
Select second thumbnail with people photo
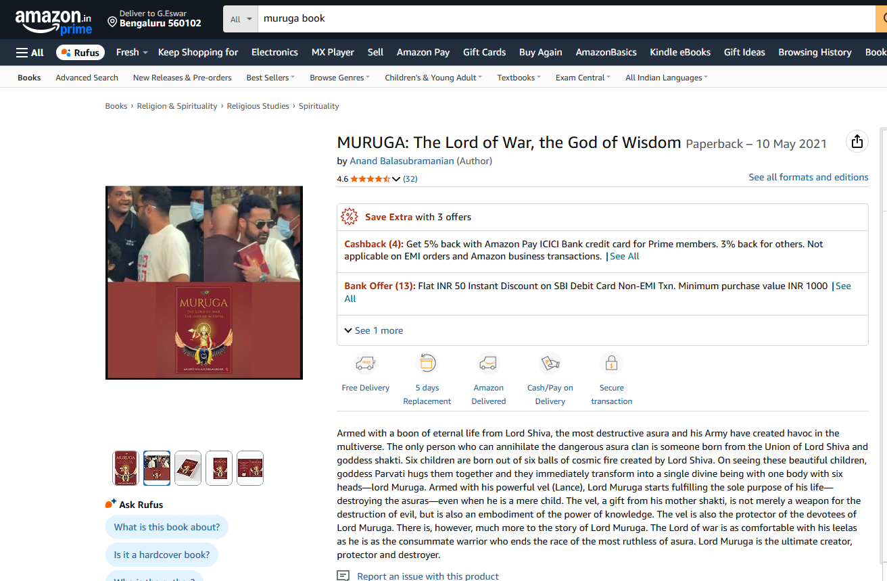click(x=157, y=468)
